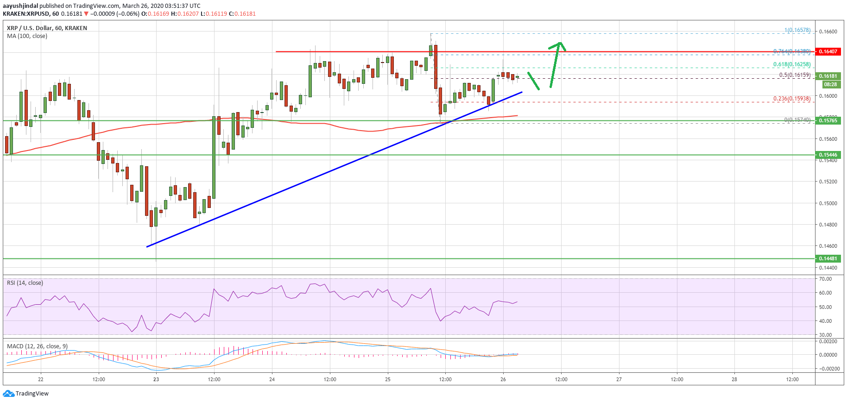Click date label 25 on time axis
Screen dimensions: 847x402
tap(388, 379)
